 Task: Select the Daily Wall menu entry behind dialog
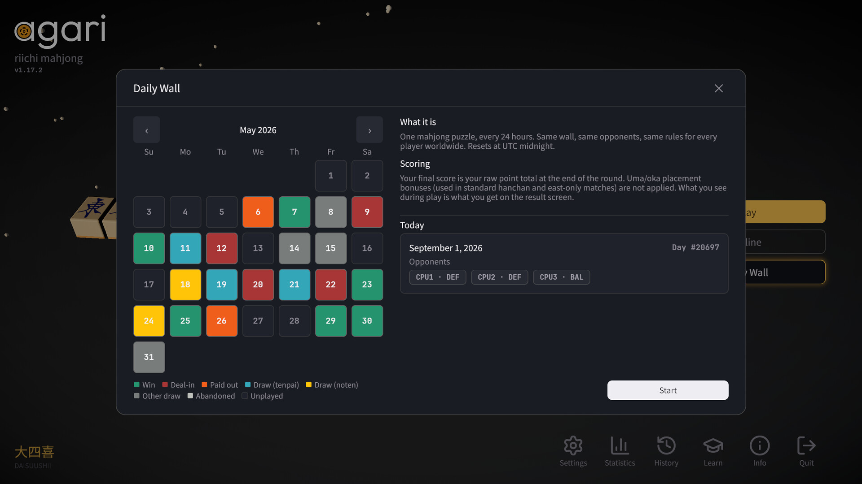click(785, 272)
